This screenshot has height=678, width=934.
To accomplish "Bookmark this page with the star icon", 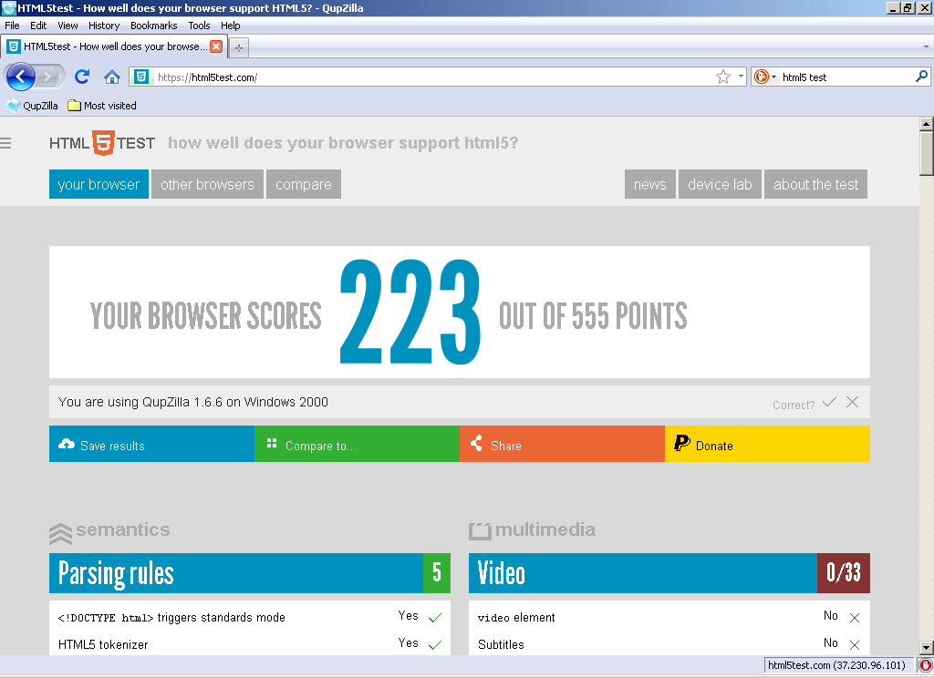I will coord(723,77).
